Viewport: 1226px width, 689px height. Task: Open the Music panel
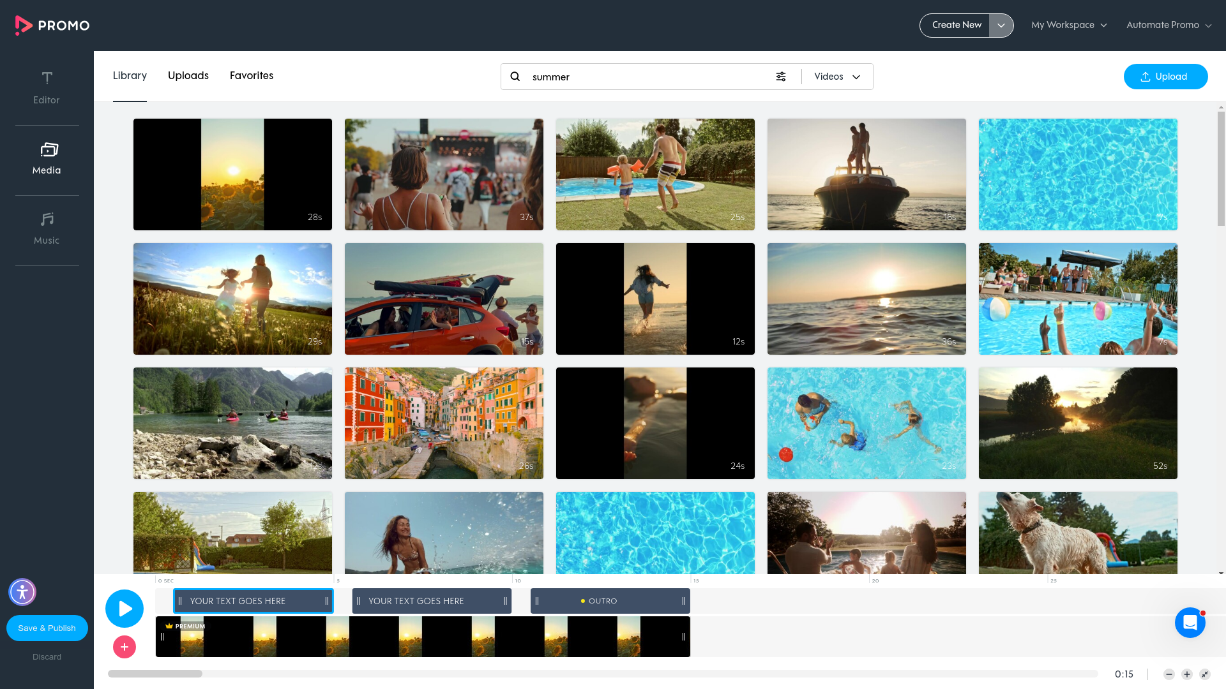[47, 228]
